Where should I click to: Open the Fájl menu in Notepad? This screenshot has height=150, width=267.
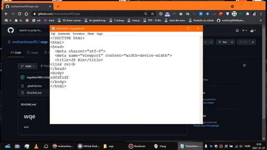(53, 34)
